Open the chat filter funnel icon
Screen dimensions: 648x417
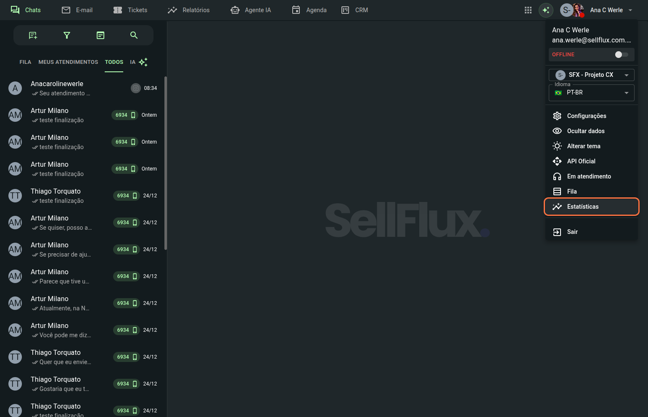(x=66, y=35)
